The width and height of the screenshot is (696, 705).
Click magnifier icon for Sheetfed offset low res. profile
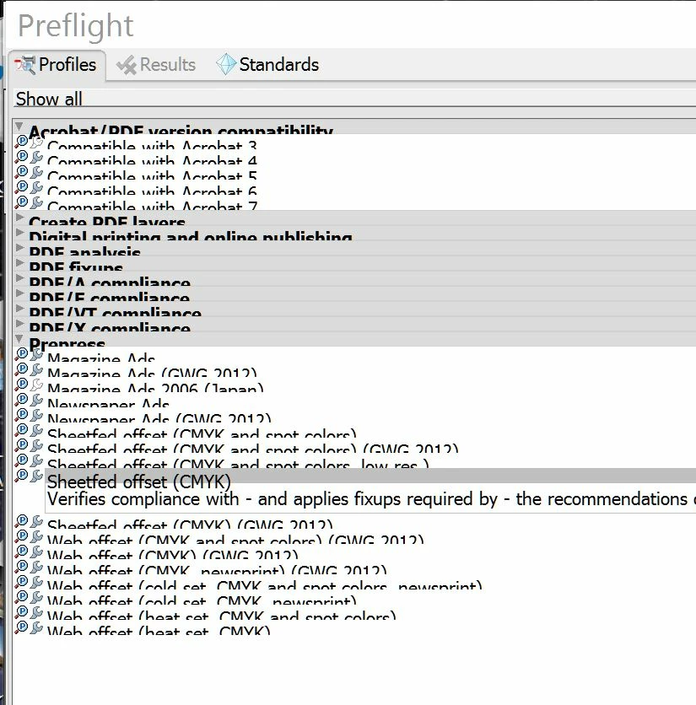(x=21, y=460)
